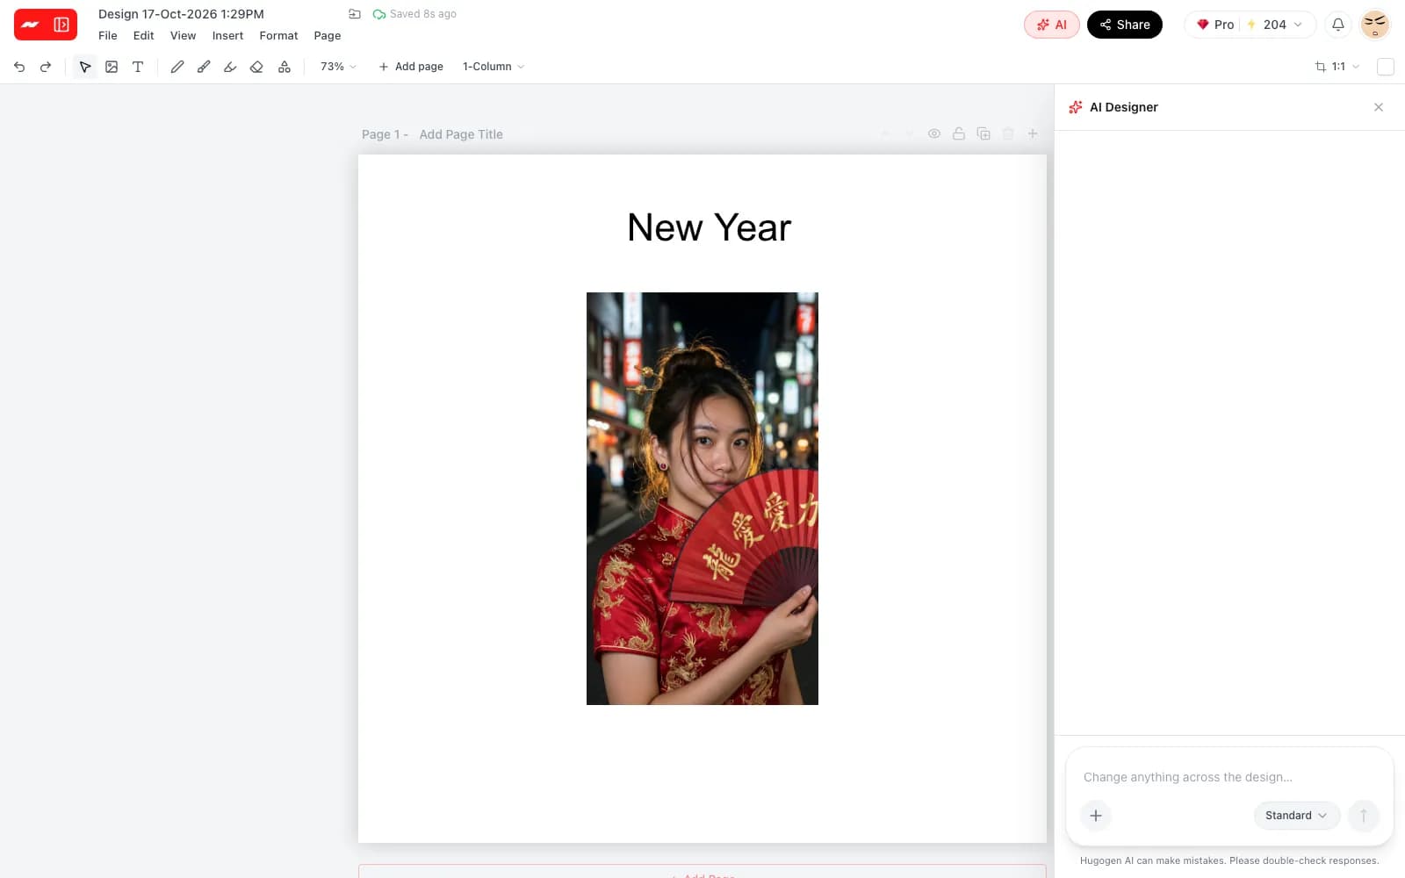The height and width of the screenshot is (878, 1405).
Task: Click the duplicate page icon
Action: pos(983,133)
